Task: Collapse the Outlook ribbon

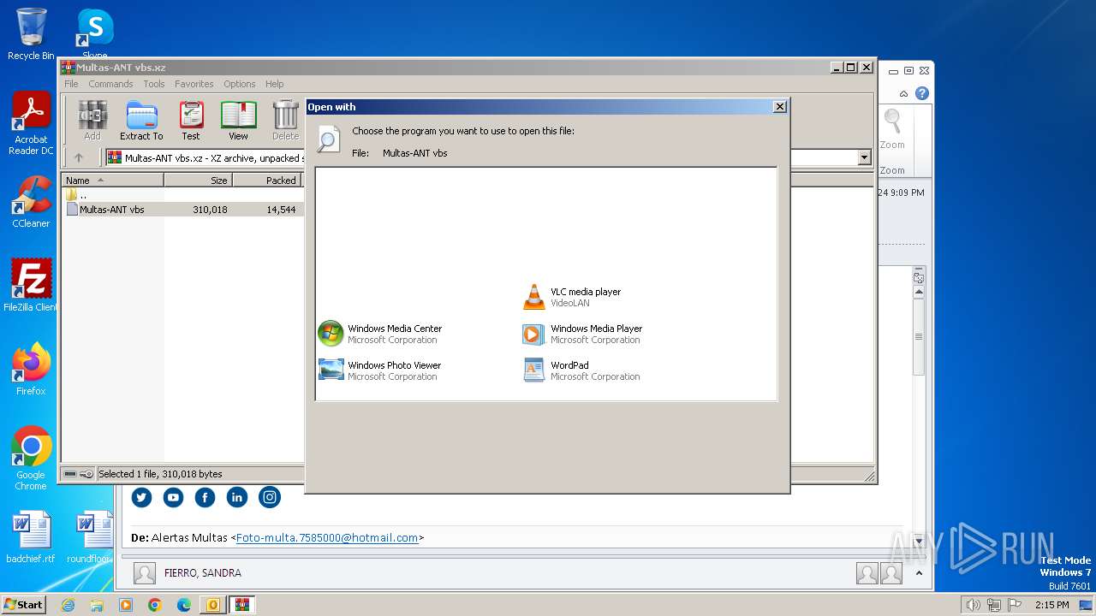Action: [903, 93]
